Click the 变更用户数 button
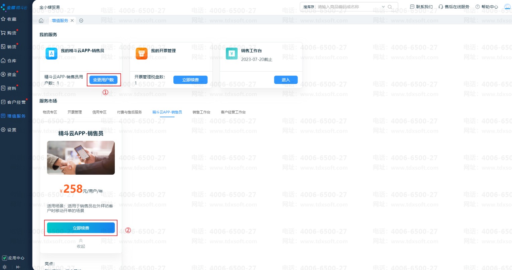 tap(103, 80)
